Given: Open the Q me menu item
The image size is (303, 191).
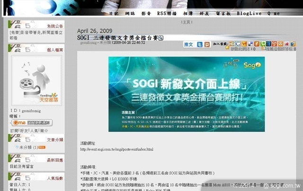Looking at the screenshot, I should click(x=274, y=13).
